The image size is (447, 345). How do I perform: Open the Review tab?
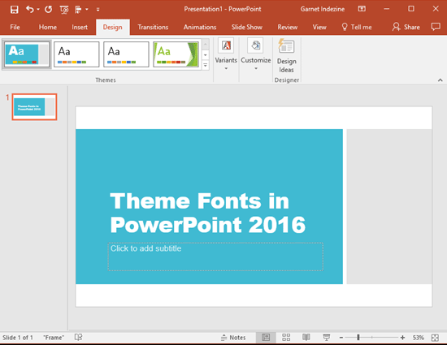coord(288,27)
